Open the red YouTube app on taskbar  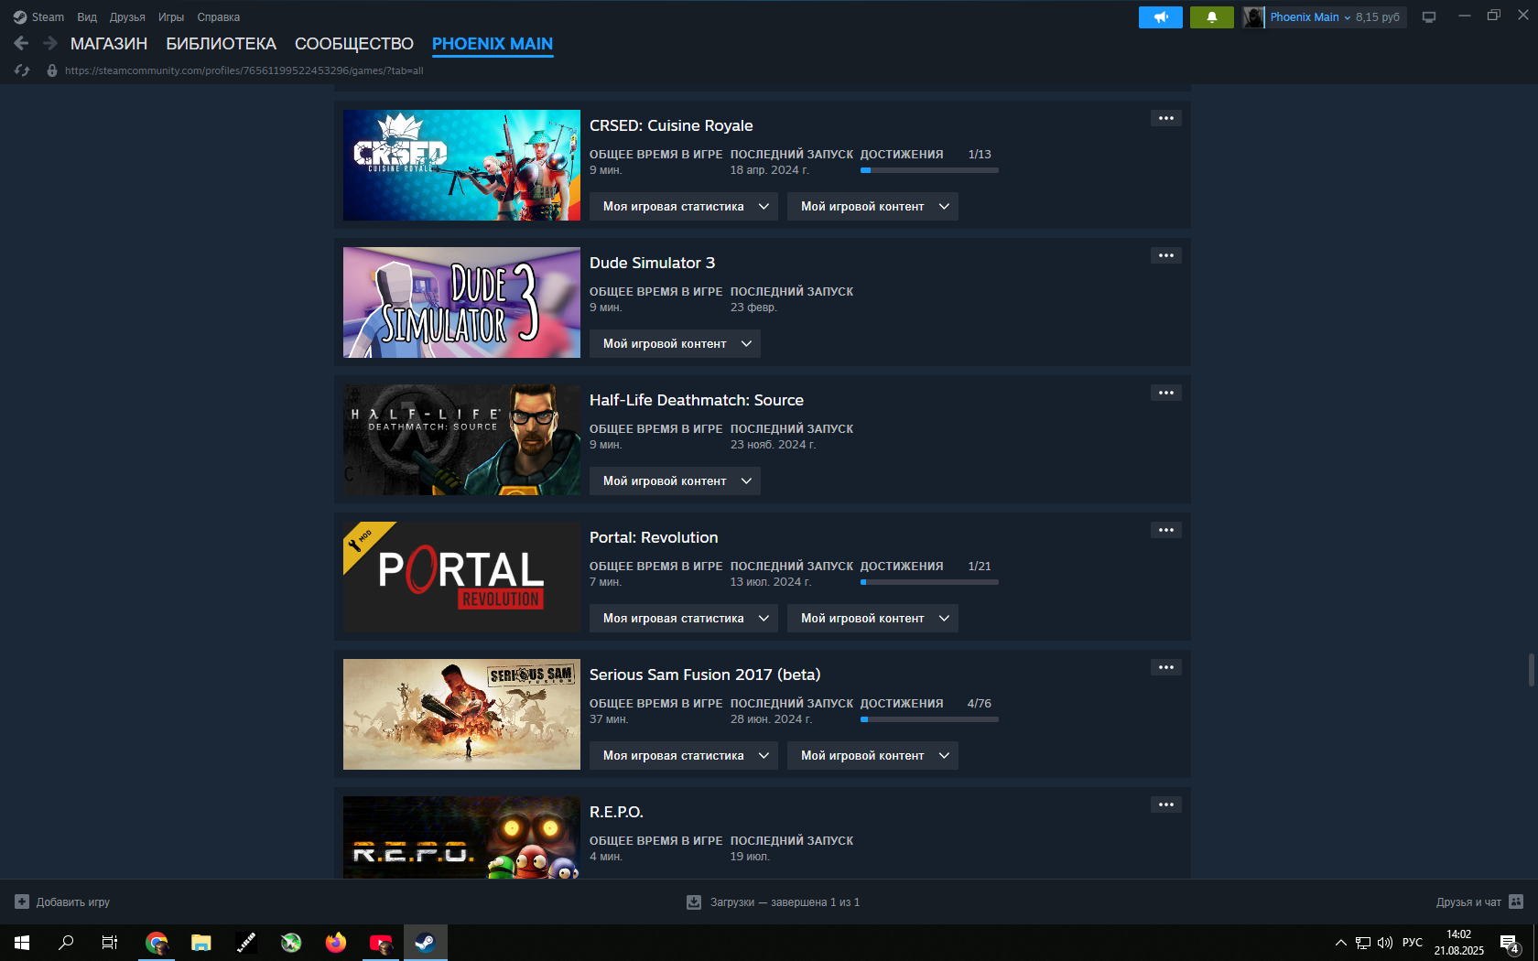pyautogui.click(x=381, y=943)
